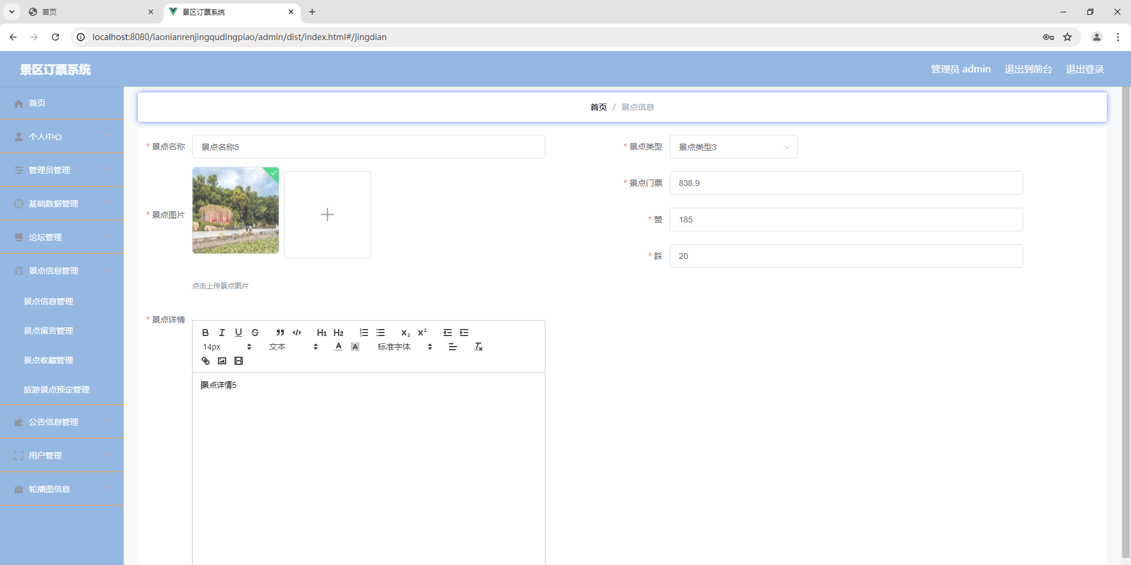Insert a hyperlink in editor
Screen dimensions: 1131x565
pyautogui.click(x=206, y=361)
